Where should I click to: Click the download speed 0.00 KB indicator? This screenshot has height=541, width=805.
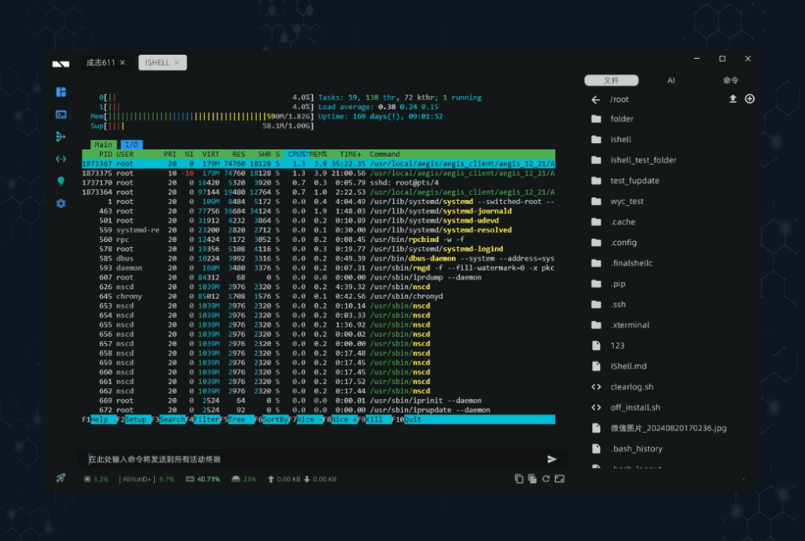(320, 479)
